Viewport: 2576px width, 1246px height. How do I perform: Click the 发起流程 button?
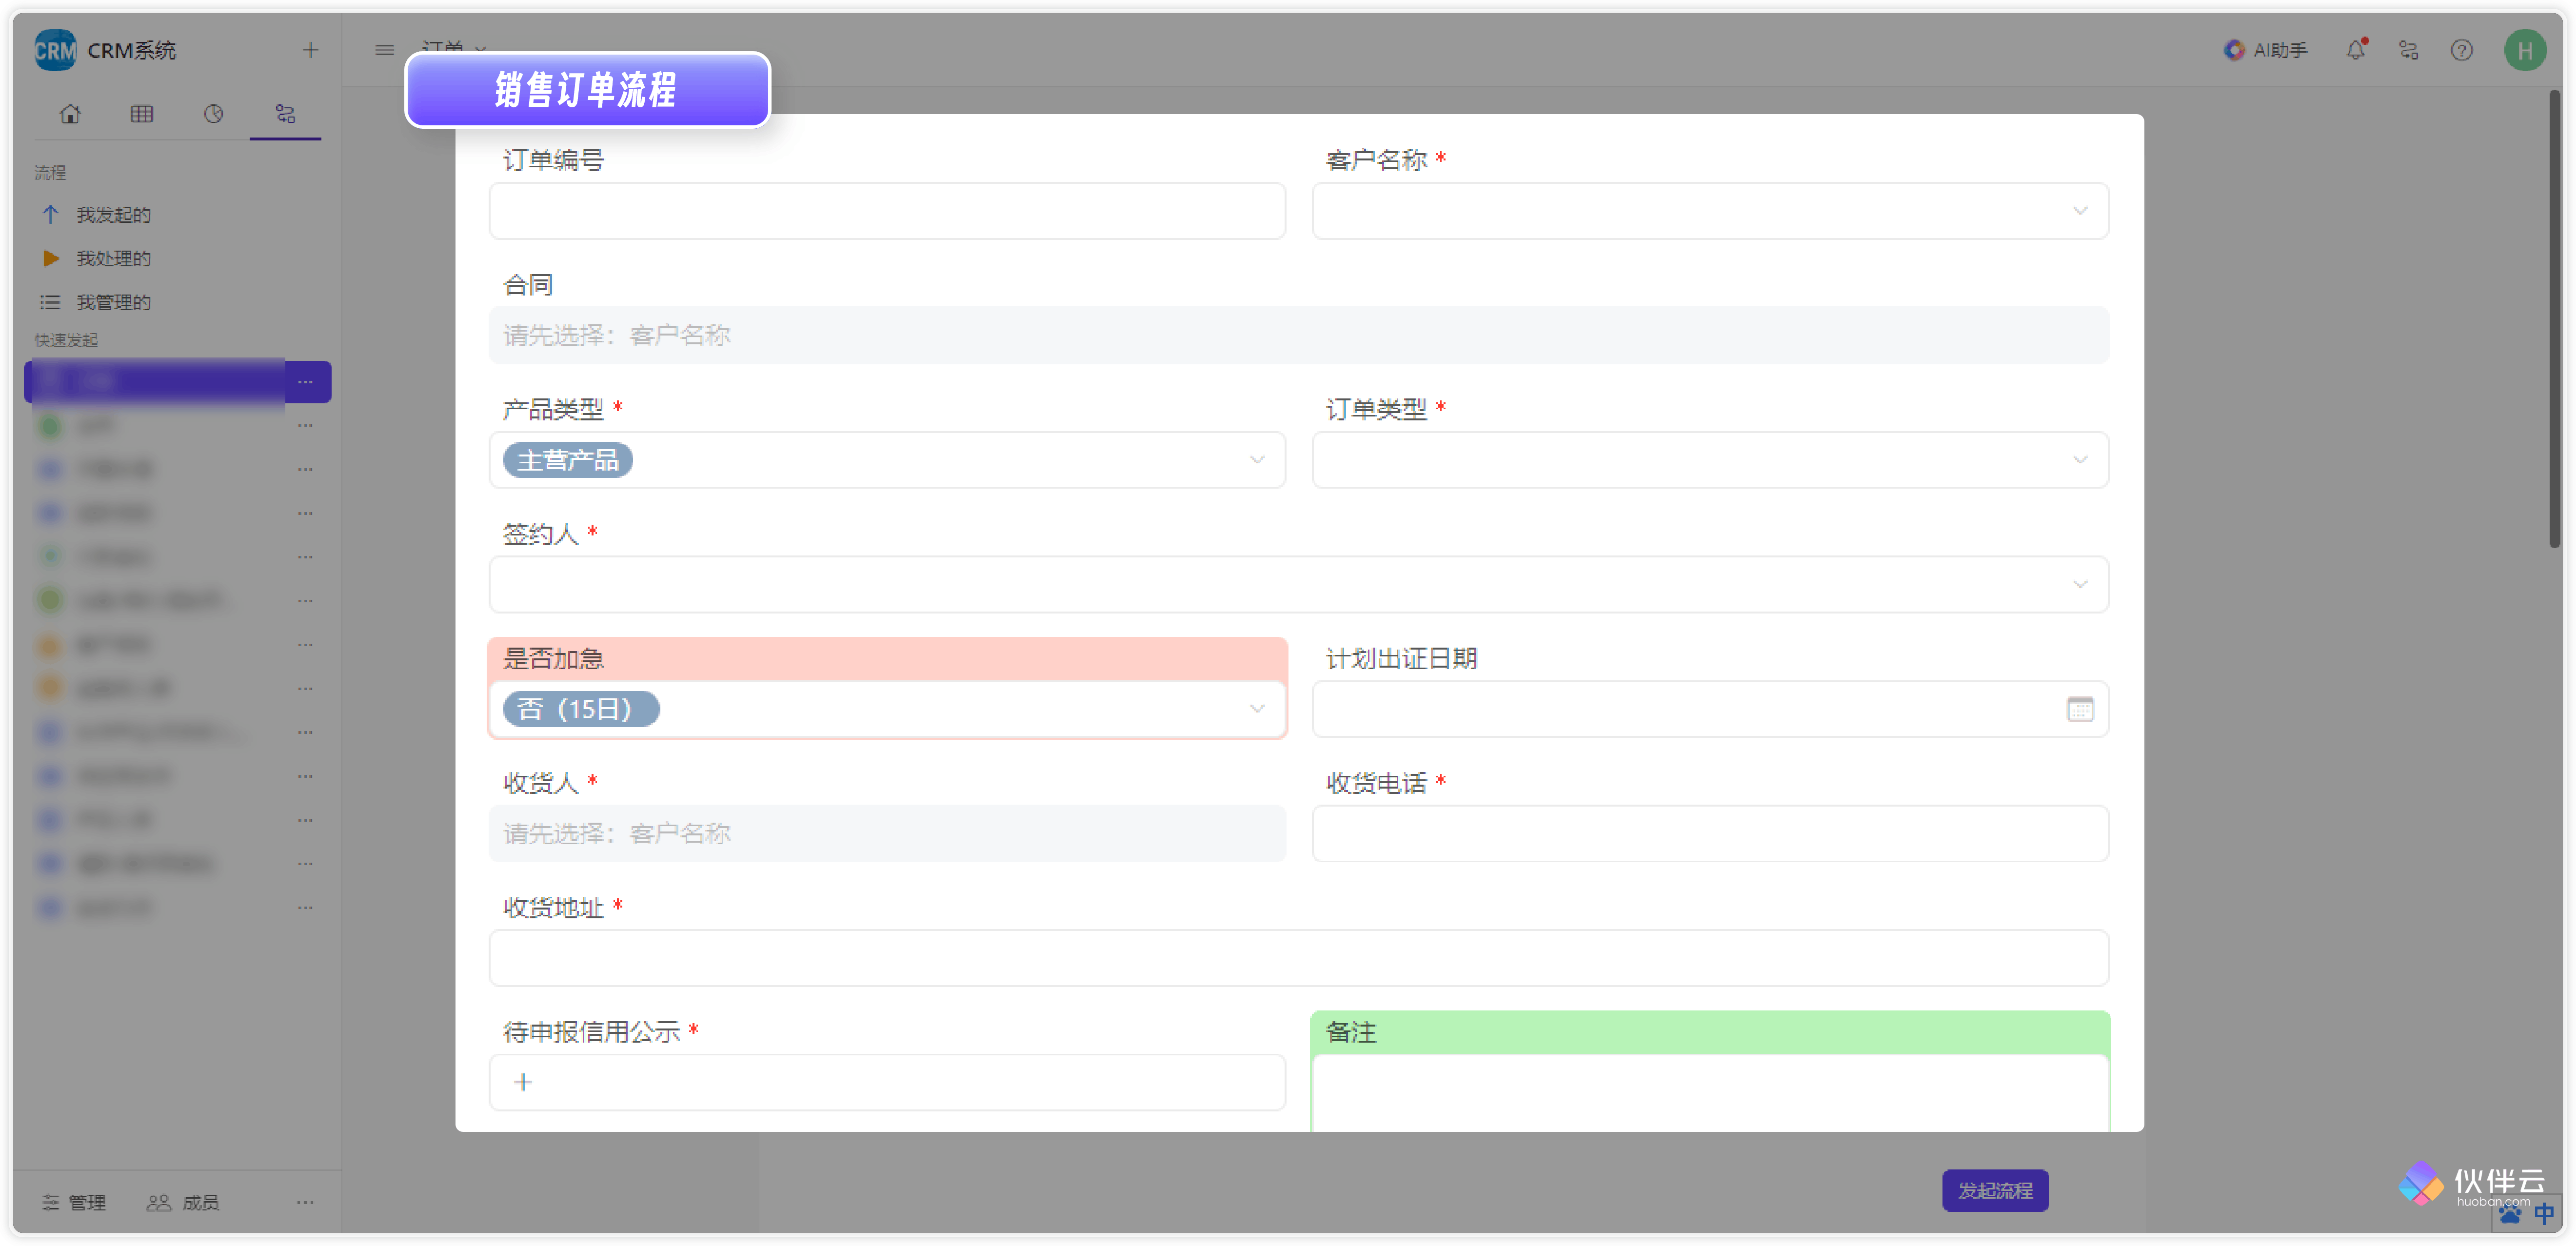[1995, 1190]
